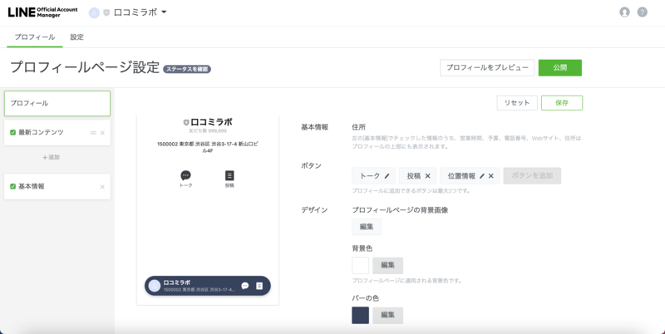Click the reorder handle on 最新コンテンツ
This screenshot has height=334, width=665.
coord(93,133)
